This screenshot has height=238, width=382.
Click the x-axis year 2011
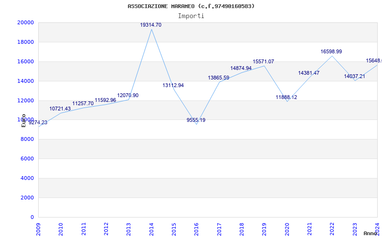click(84, 229)
